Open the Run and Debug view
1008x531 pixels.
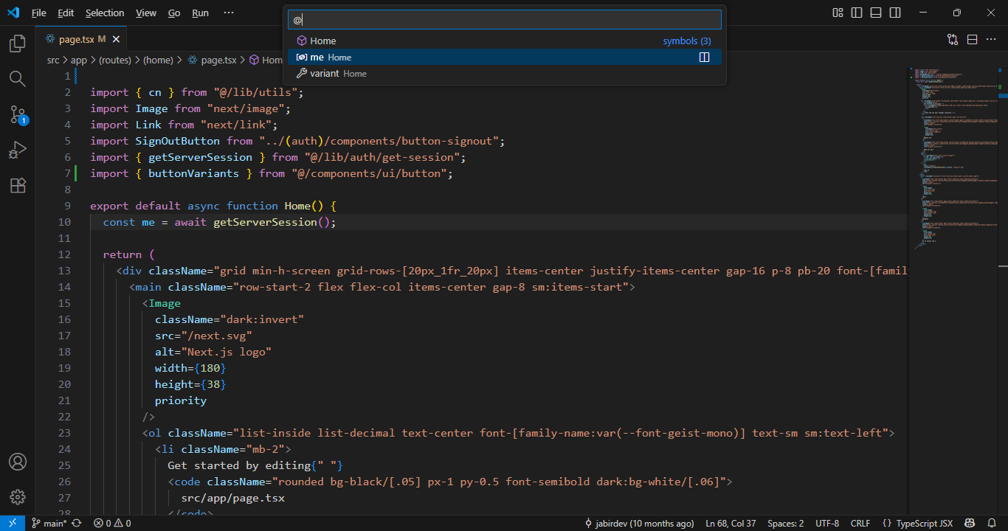(18, 150)
